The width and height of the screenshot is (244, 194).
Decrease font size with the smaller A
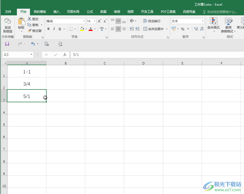click(x=105, y=21)
